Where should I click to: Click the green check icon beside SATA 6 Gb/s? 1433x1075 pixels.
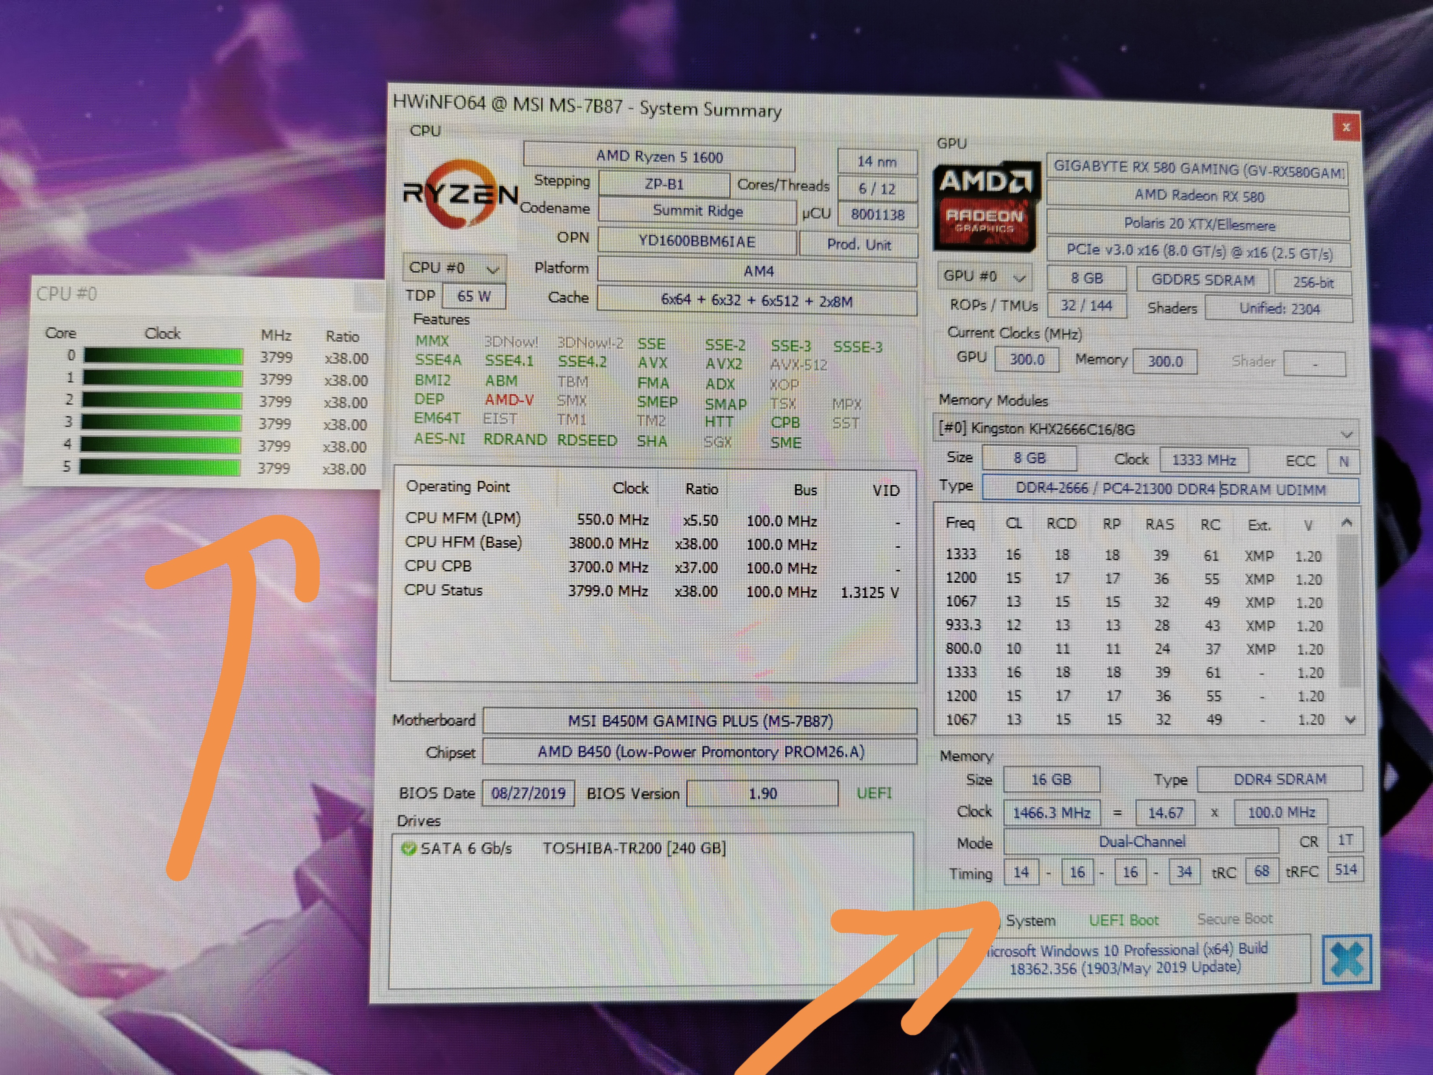(x=409, y=848)
